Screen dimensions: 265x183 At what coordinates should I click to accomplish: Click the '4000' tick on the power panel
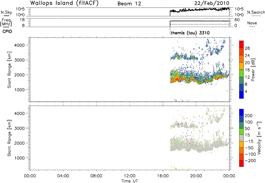pos(20,45)
